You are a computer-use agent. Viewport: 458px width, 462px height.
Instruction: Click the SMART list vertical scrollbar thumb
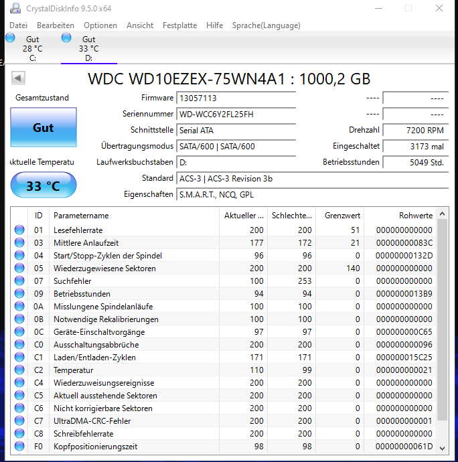442,320
